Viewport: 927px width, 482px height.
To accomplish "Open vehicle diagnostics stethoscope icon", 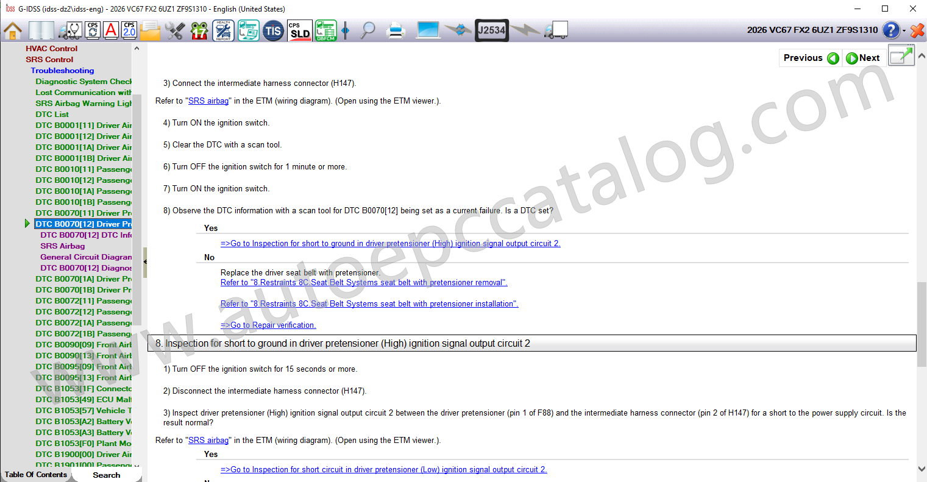I will 70,30.
